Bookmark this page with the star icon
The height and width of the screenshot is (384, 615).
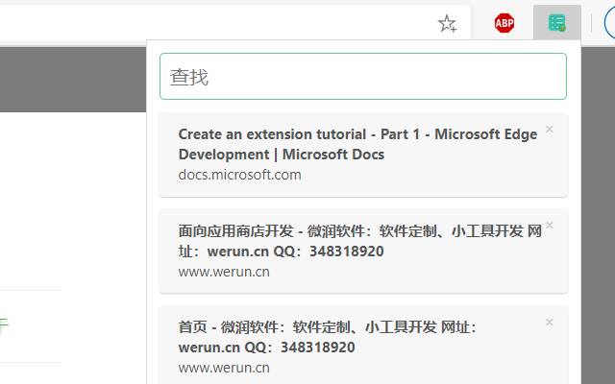(447, 24)
